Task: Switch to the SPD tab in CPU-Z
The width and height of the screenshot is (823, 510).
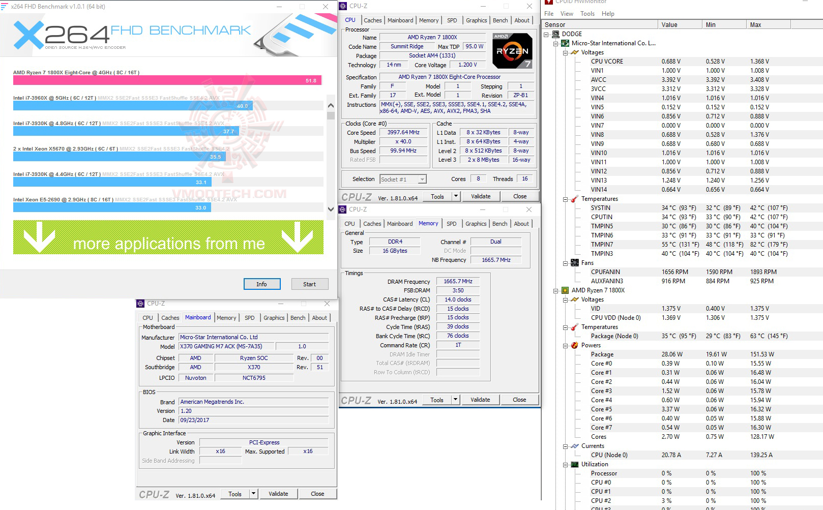Action: tap(452, 20)
